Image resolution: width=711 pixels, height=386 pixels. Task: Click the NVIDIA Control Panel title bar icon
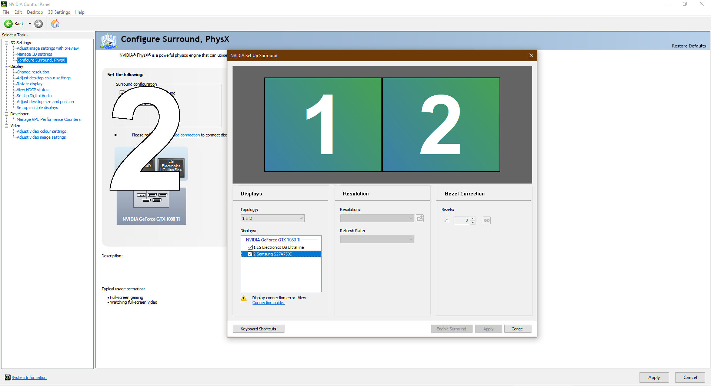coord(4,4)
